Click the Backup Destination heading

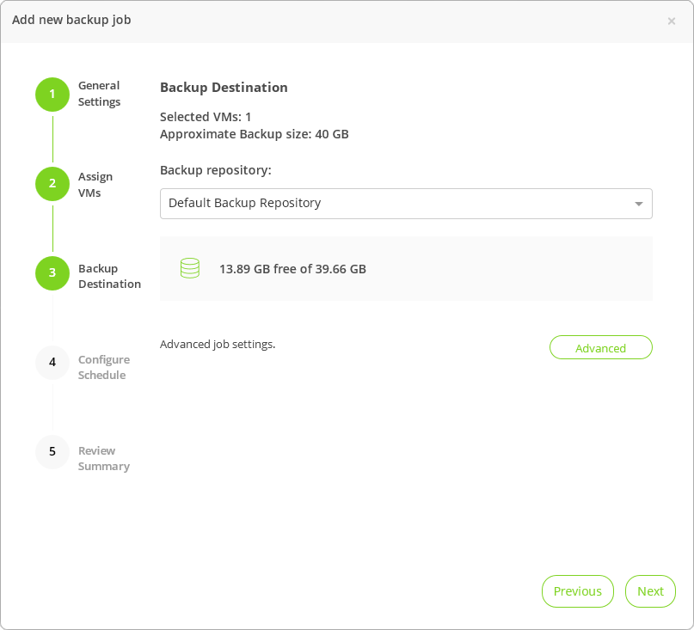pyautogui.click(x=224, y=88)
